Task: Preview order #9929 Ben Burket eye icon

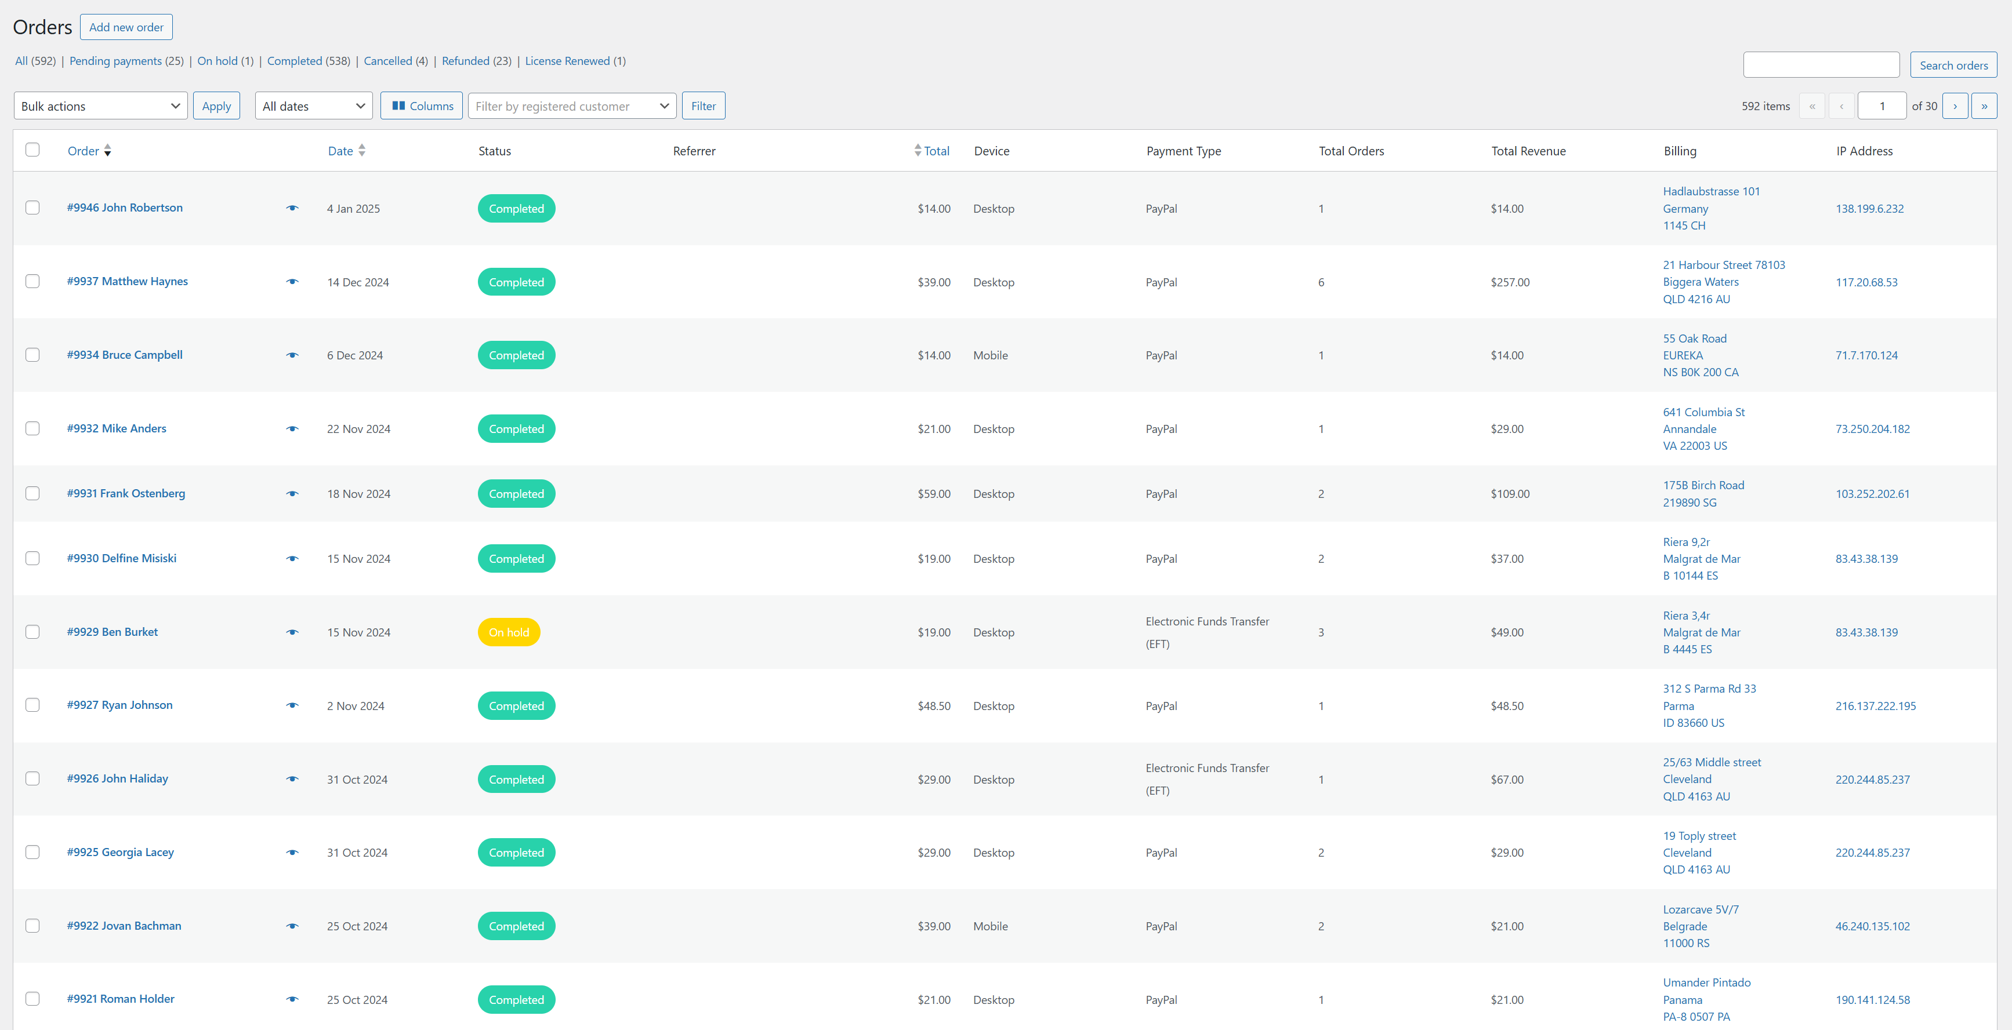Action: tap(292, 632)
